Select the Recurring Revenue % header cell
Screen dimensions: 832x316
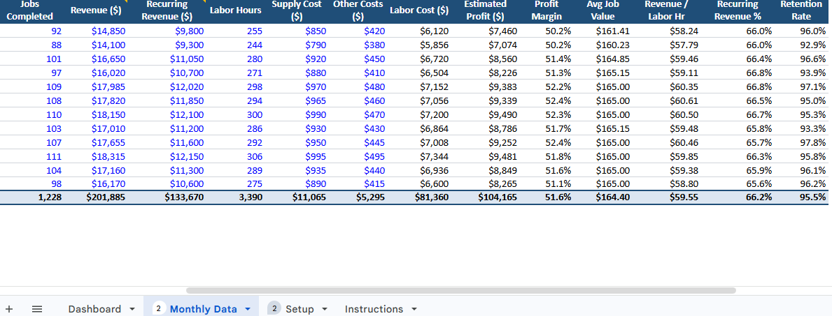[x=738, y=12]
